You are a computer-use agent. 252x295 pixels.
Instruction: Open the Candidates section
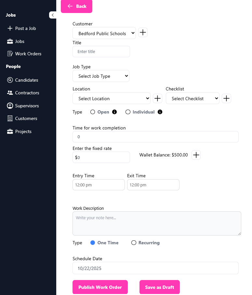[x=27, y=80]
